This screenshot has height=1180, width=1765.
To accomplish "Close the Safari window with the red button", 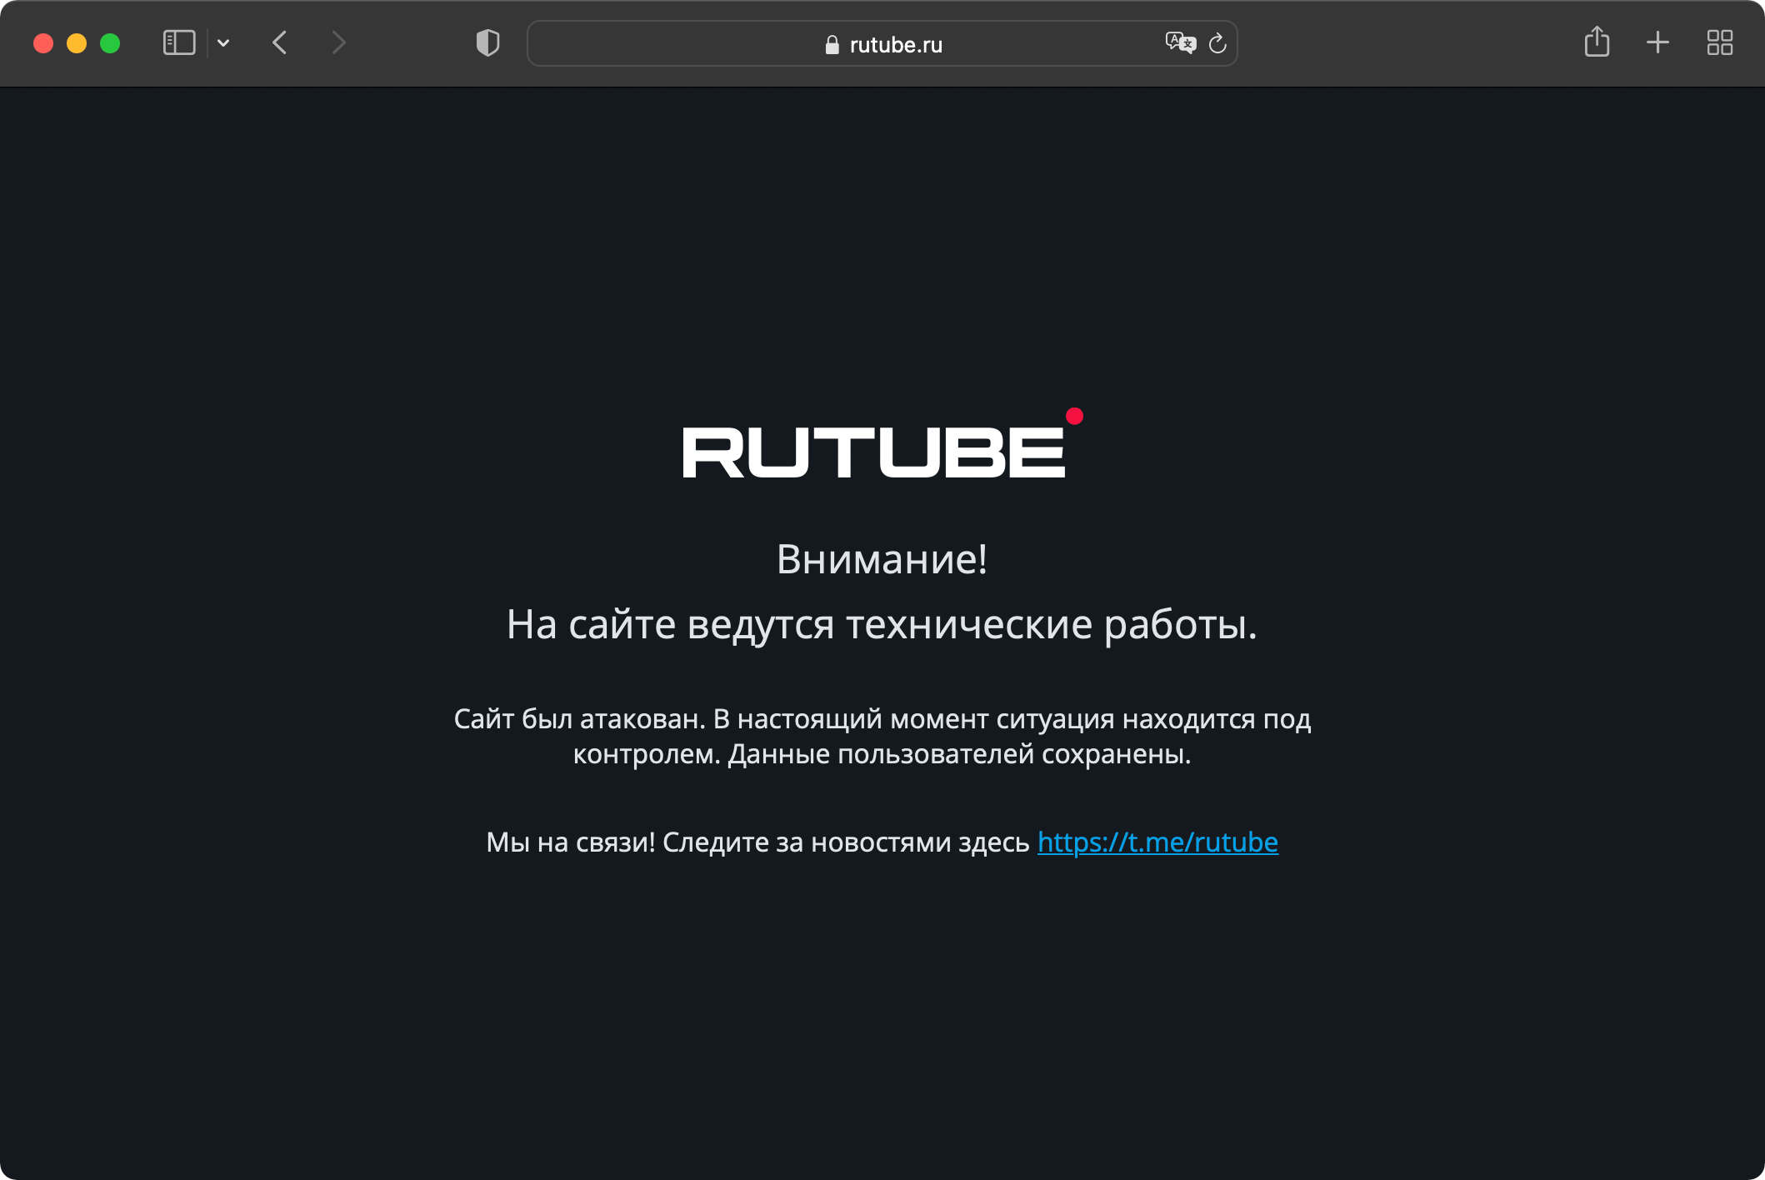I will 43,43.
